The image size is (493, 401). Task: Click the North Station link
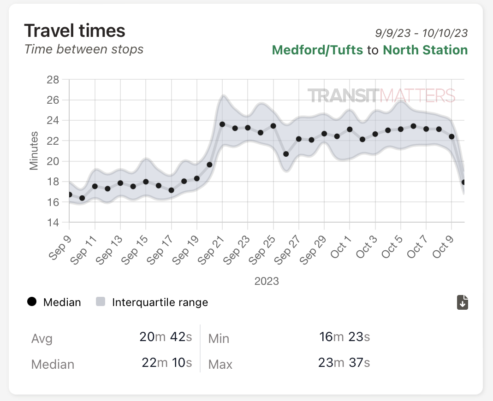(x=425, y=50)
